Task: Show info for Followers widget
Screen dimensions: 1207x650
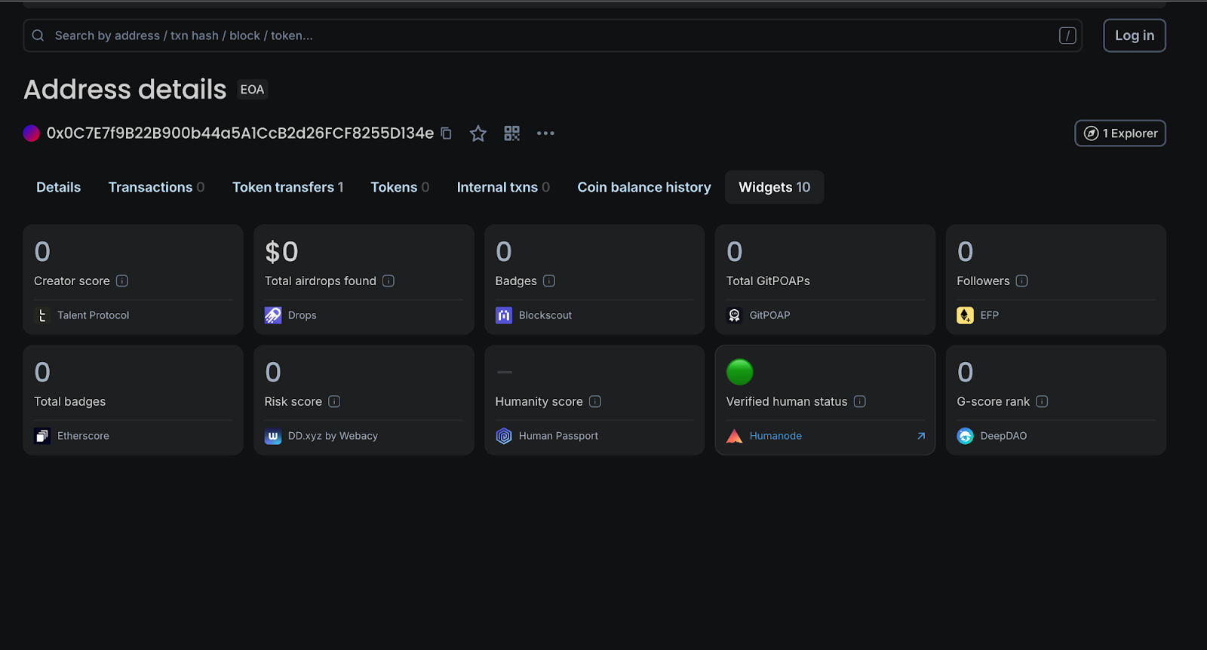Action: point(1022,281)
